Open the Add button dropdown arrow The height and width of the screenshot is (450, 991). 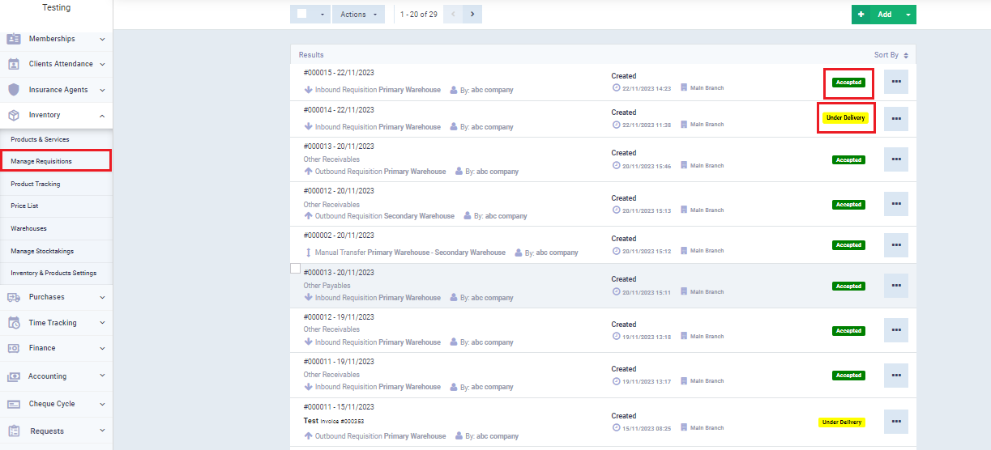(908, 15)
